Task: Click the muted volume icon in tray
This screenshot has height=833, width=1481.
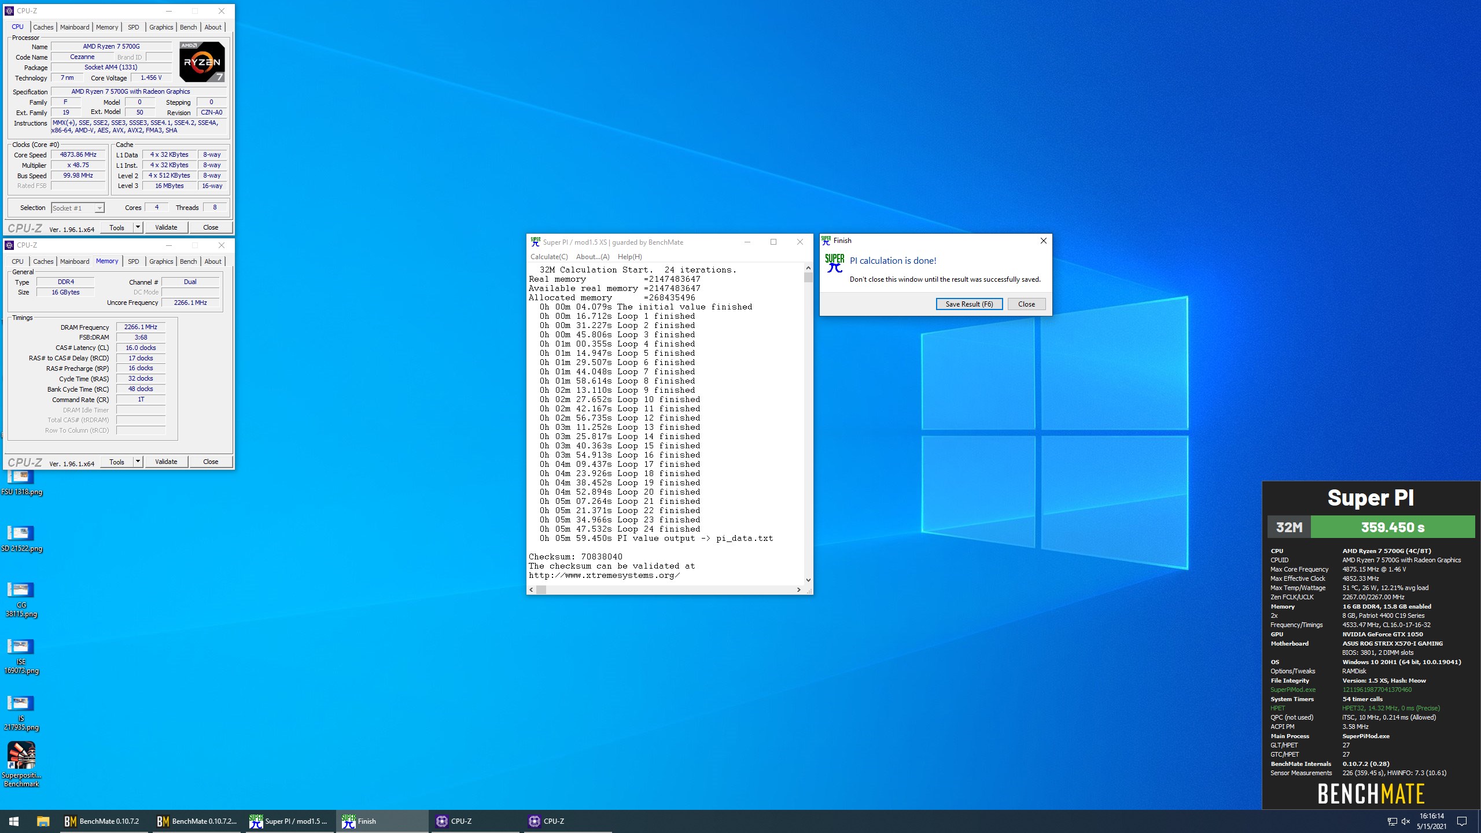Action: [x=1406, y=821]
